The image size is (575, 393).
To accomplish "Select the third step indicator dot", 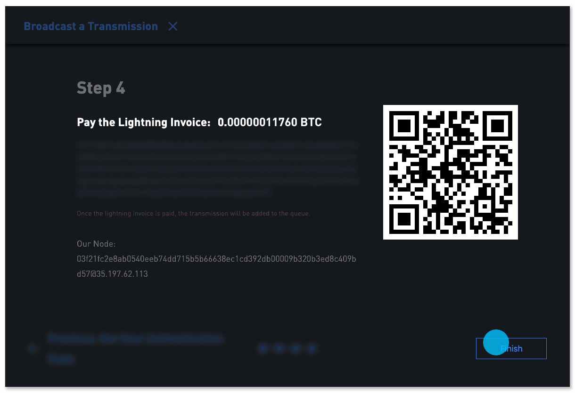I will [x=296, y=348].
